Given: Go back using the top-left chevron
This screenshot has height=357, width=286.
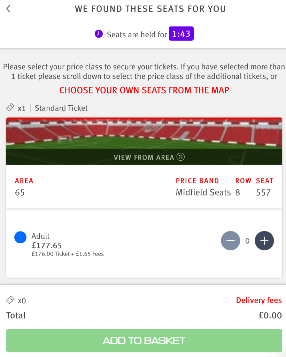Looking at the screenshot, I should click(8, 9).
